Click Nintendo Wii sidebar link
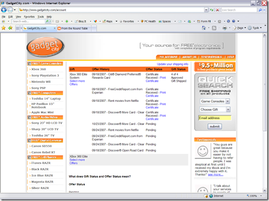Viewport: 269px width, 201px height. [x=41, y=82]
